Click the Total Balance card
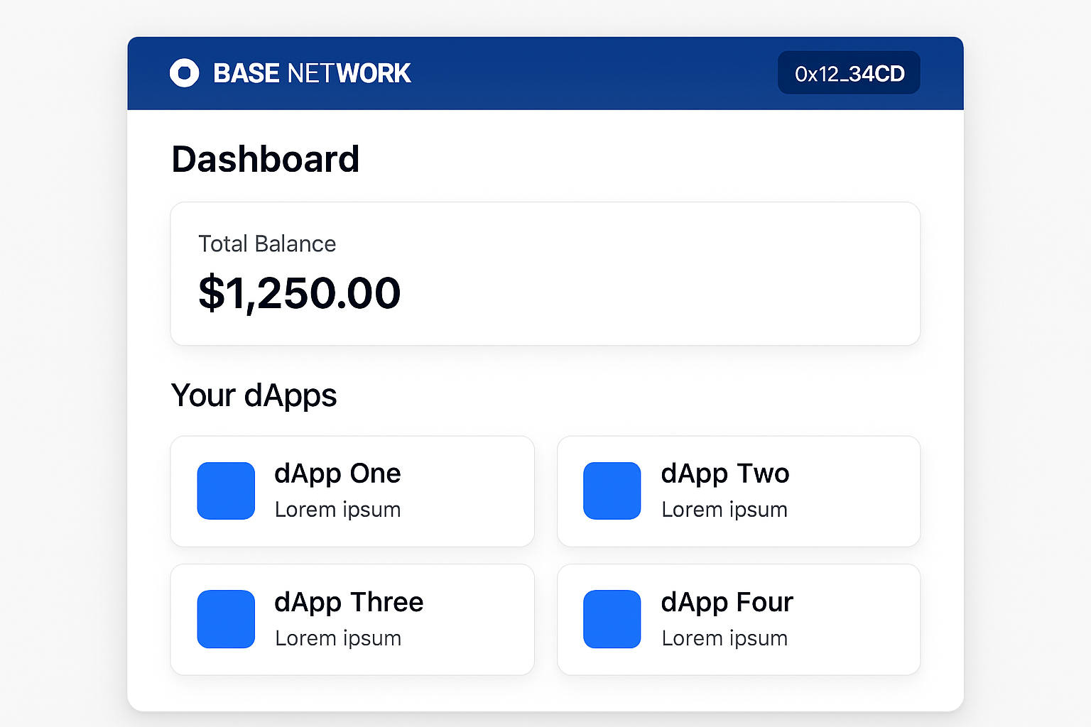The width and height of the screenshot is (1091, 727). (545, 273)
